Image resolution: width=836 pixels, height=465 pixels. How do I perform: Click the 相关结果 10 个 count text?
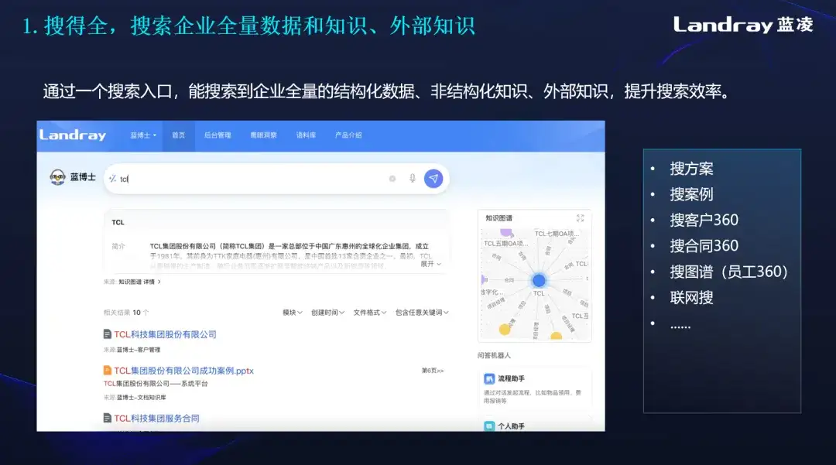tap(126, 313)
